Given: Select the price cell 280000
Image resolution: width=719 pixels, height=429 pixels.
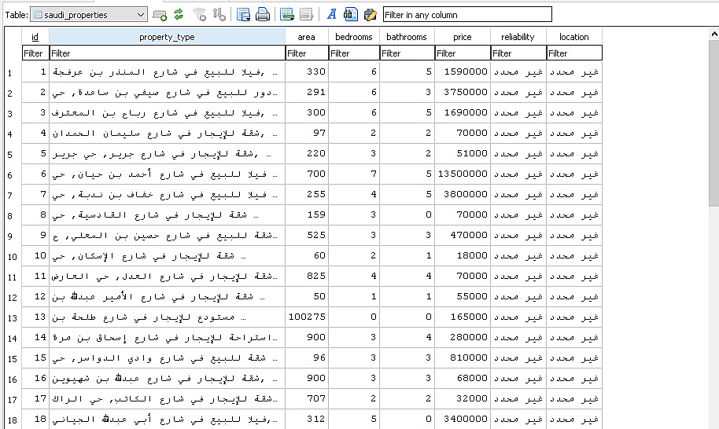Looking at the screenshot, I should click(463, 337).
